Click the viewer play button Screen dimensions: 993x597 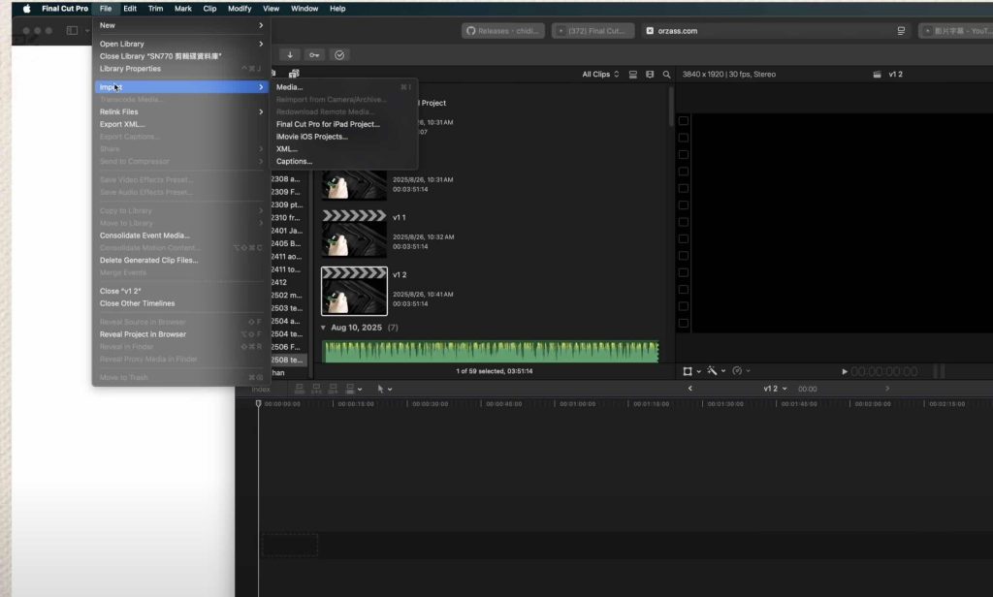(845, 371)
